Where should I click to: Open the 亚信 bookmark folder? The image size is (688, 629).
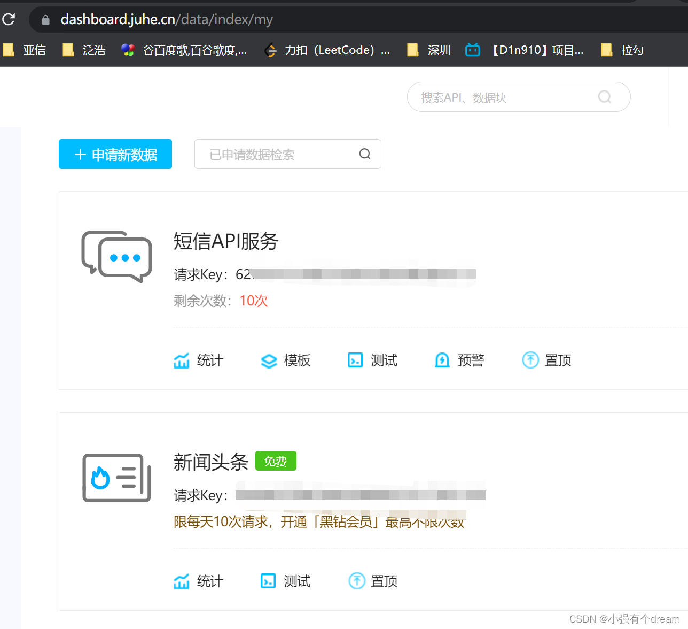tap(24, 50)
